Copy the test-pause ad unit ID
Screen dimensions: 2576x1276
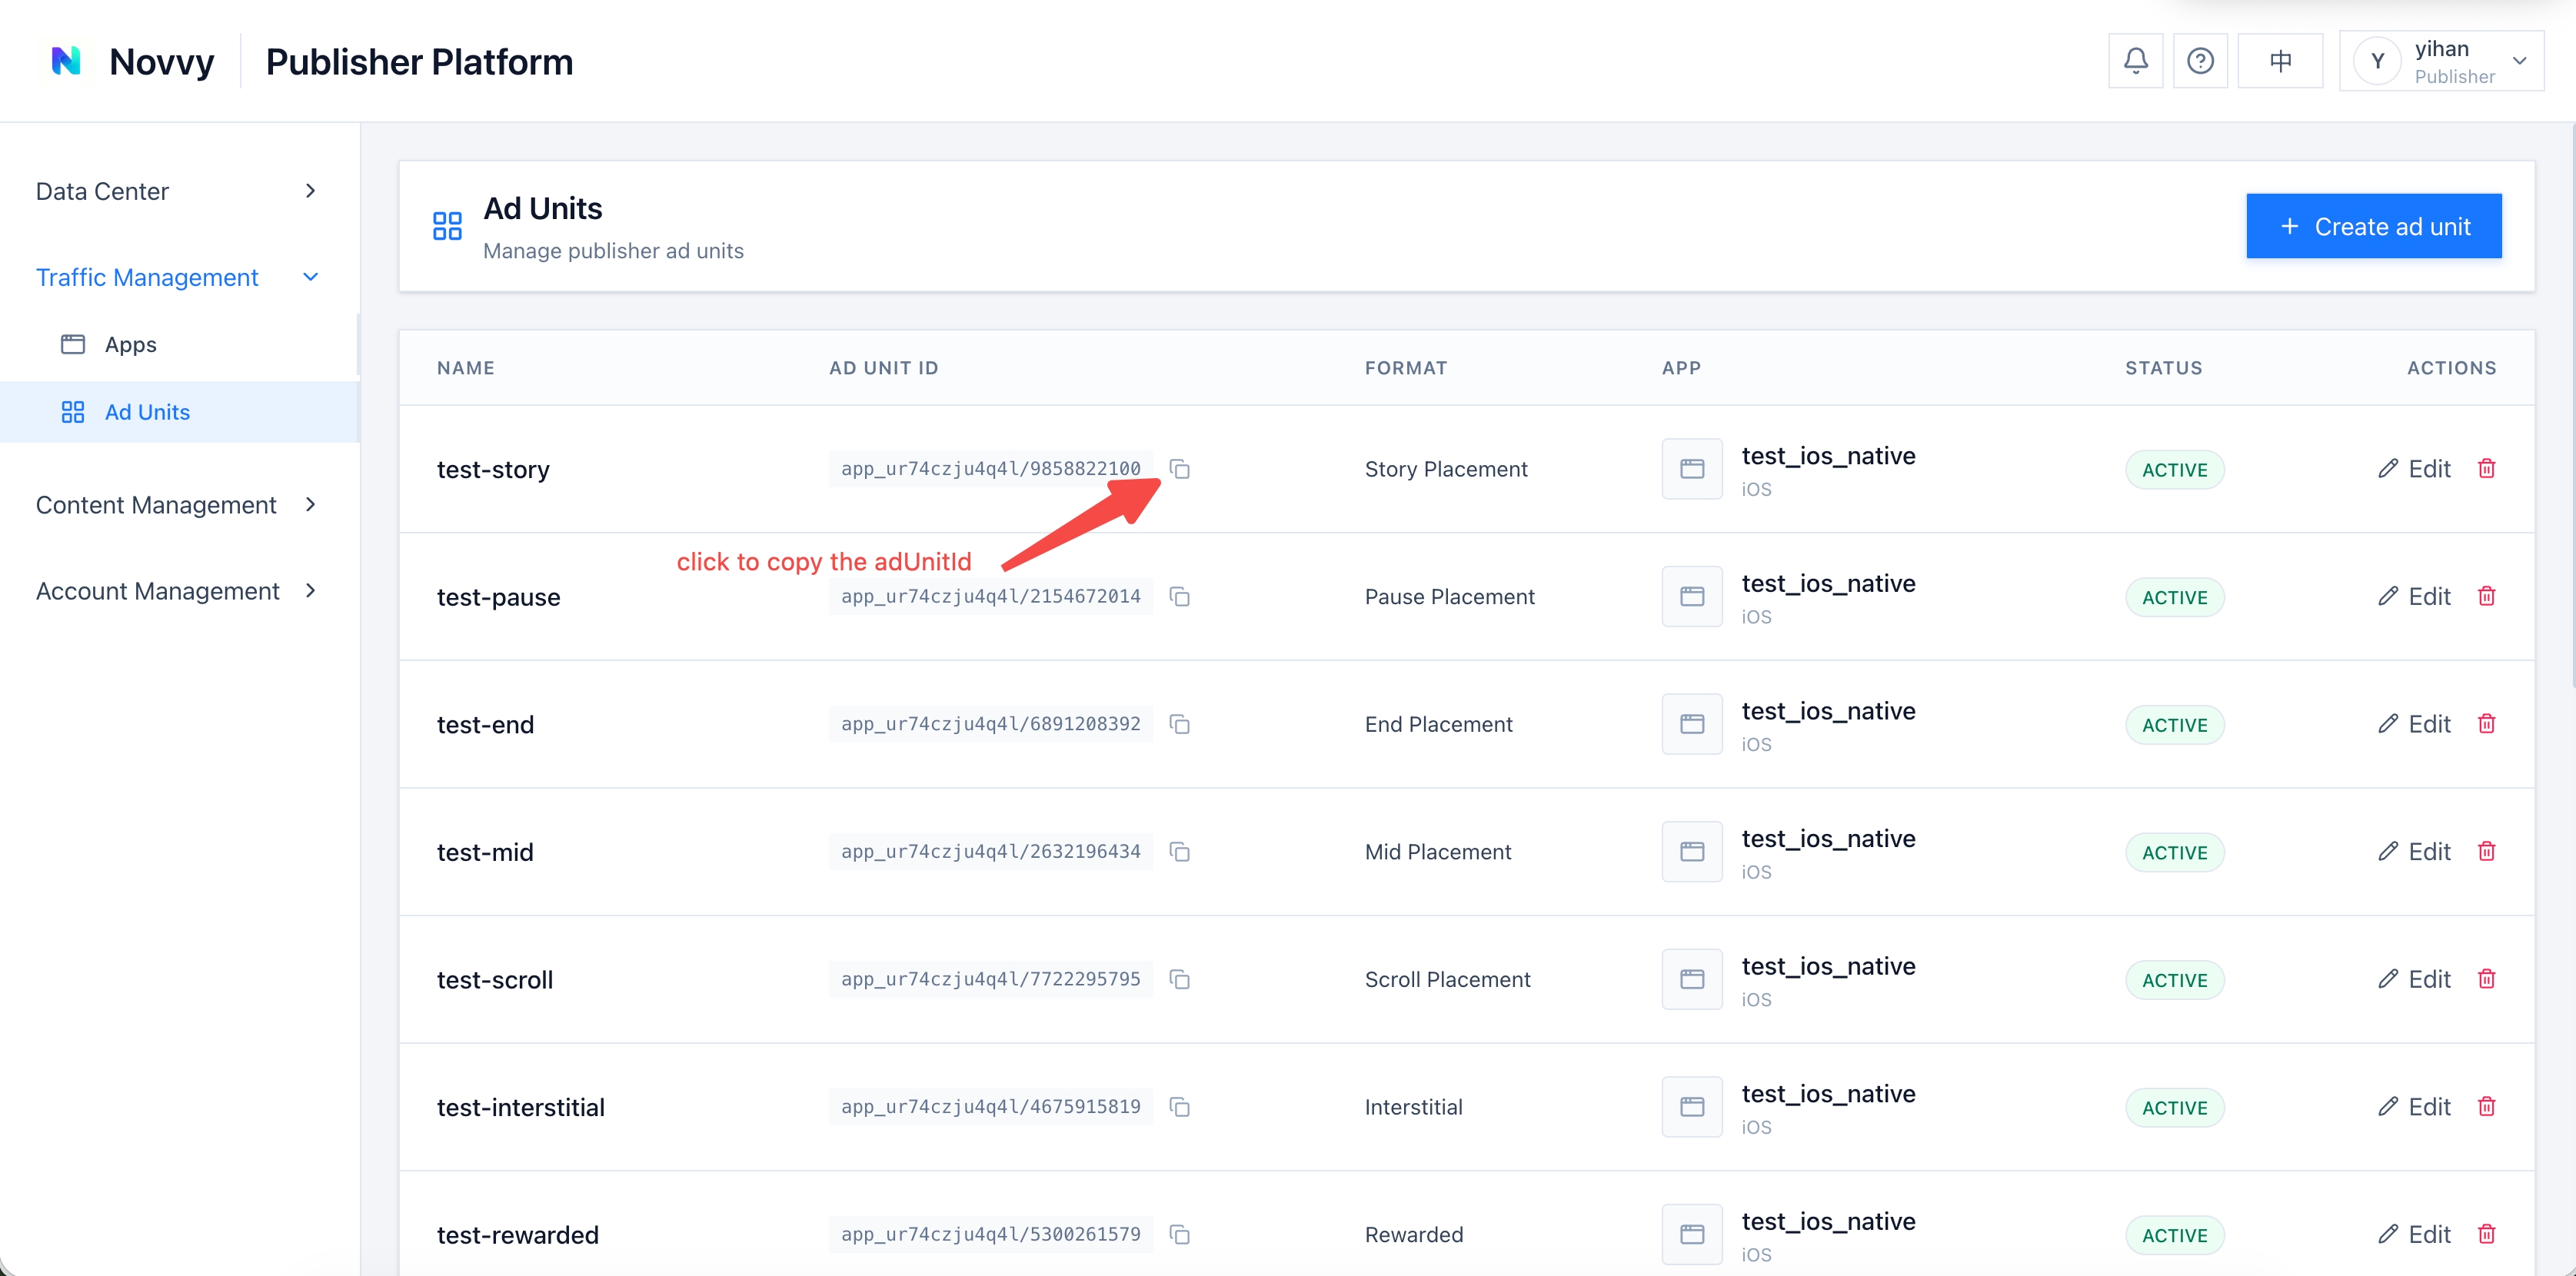tap(1180, 597)
